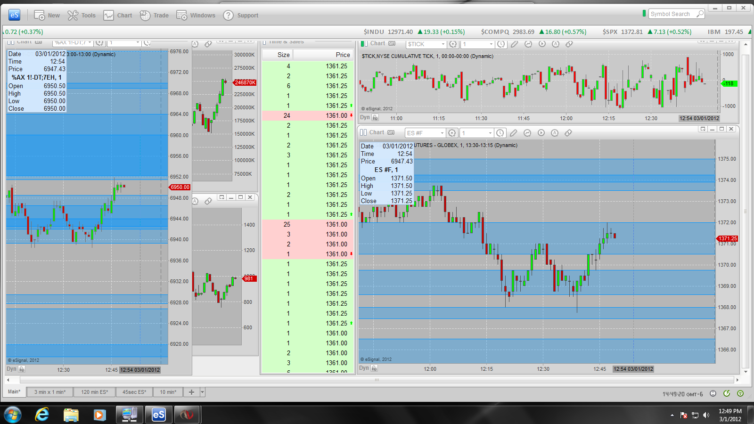This screenshot has width=754, height=424.
Task: Switch to the 10 min* tab
Action: (x=168, y=392)
